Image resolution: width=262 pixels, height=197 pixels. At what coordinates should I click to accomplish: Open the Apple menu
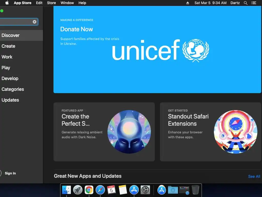[x=7, y=3]
